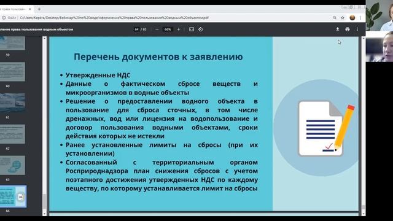Image resolution: width=393 pixels, height=221 pixels.
Task: Close the open PDF browser tab
Action: [30, 9]
